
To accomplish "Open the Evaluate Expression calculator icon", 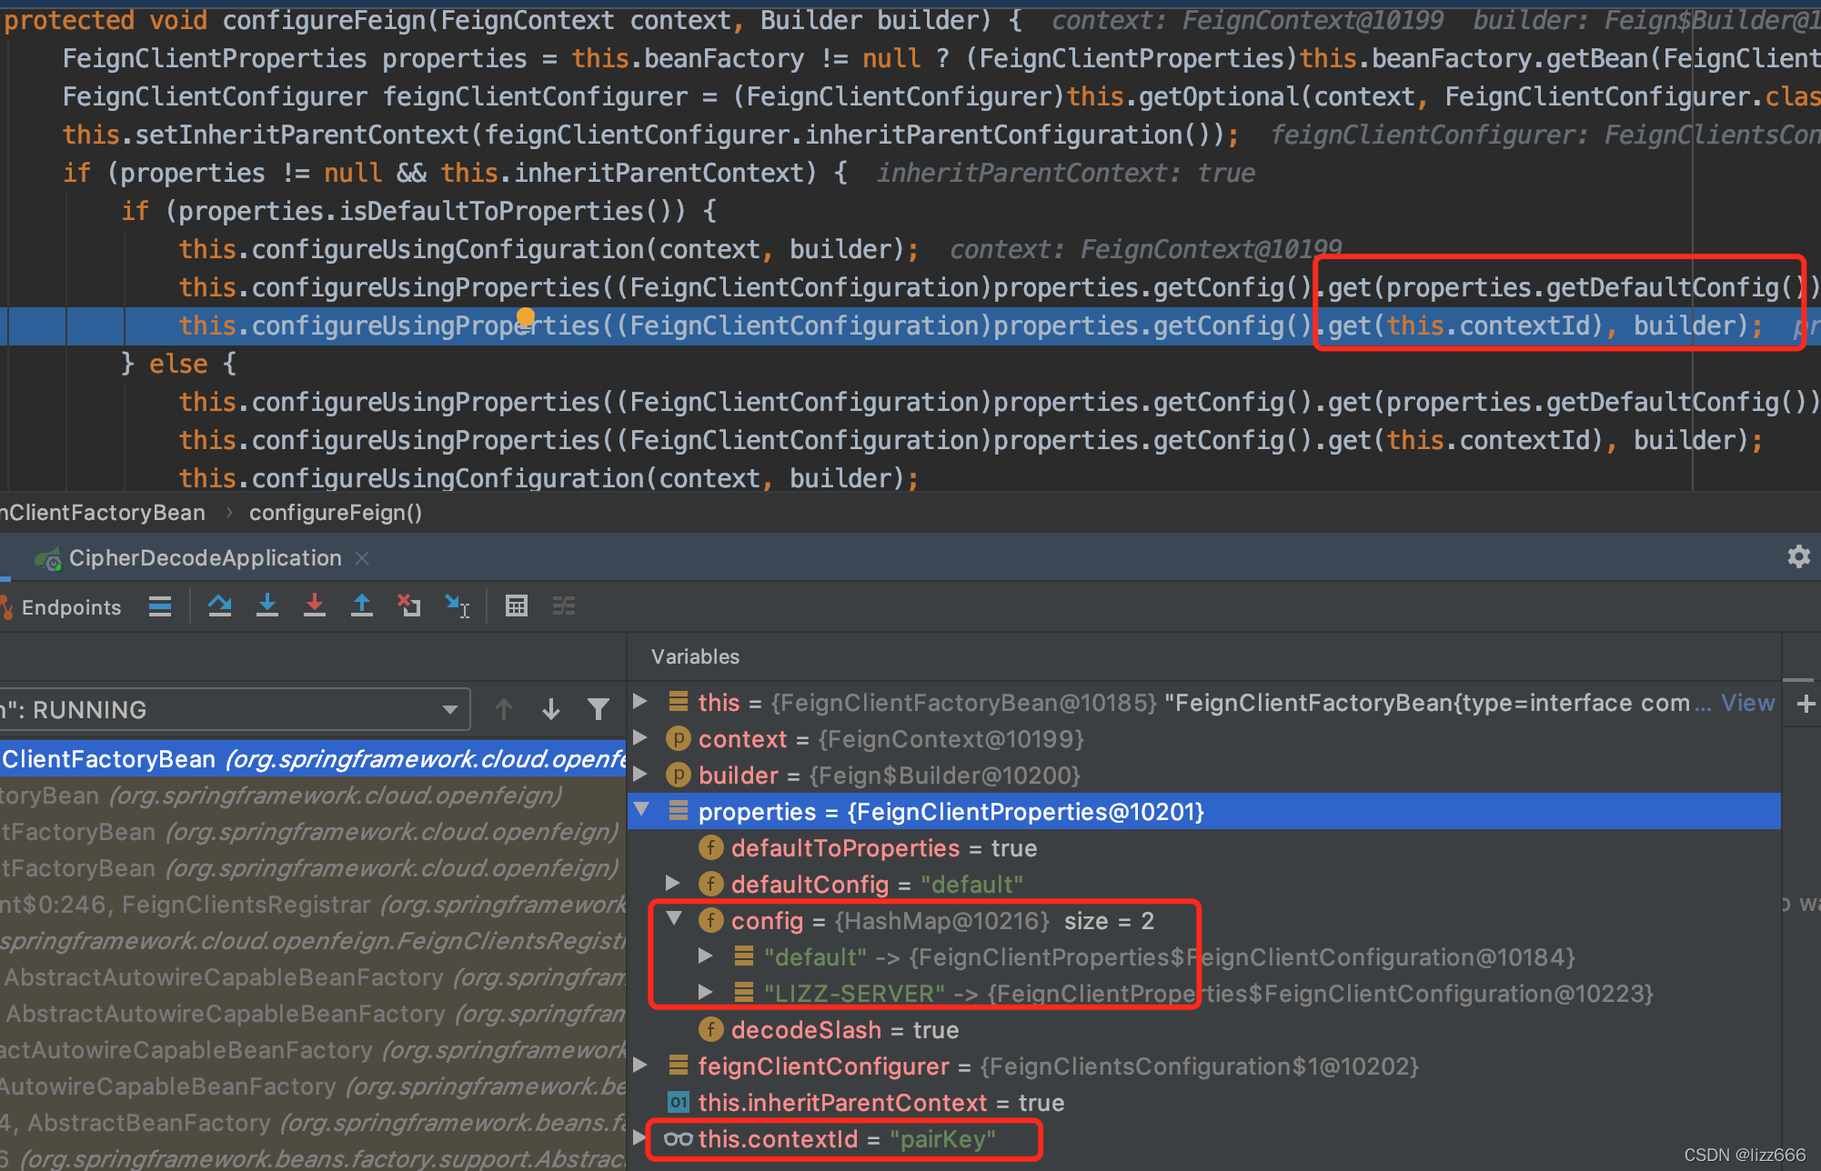I will [x=517, y=606].
